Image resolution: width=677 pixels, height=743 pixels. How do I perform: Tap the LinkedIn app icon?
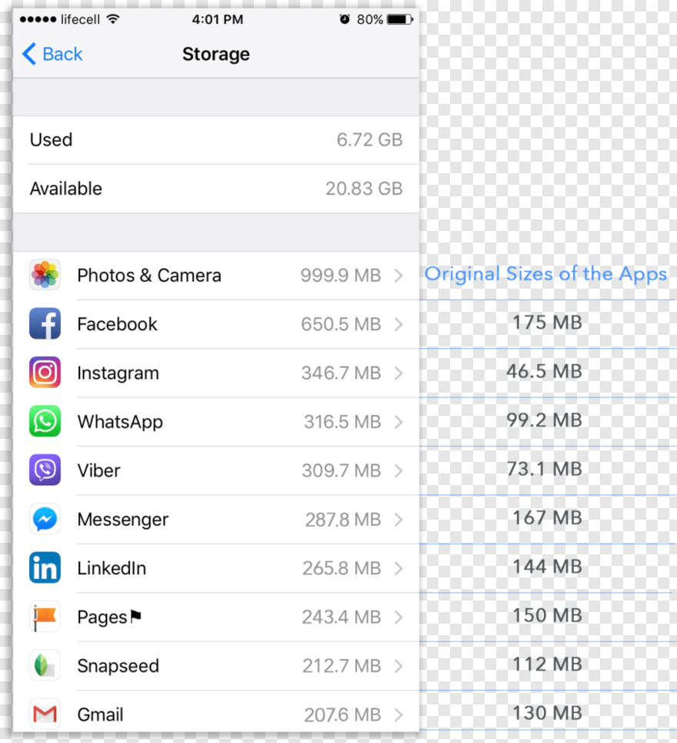point(45,567)
